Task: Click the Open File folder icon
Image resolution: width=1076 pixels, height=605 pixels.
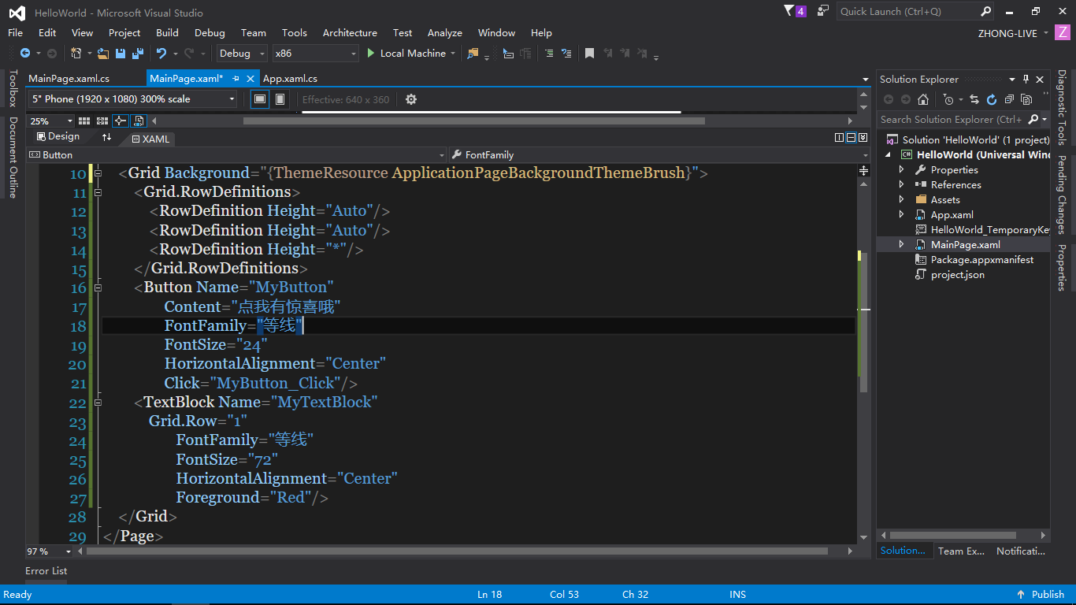Action: [103, 53]
